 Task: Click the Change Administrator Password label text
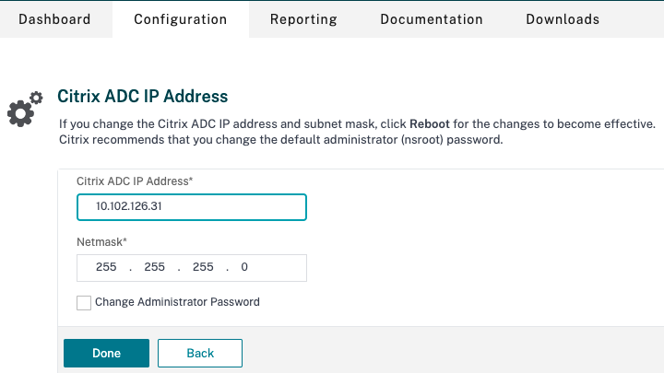(x=177, y=302)
